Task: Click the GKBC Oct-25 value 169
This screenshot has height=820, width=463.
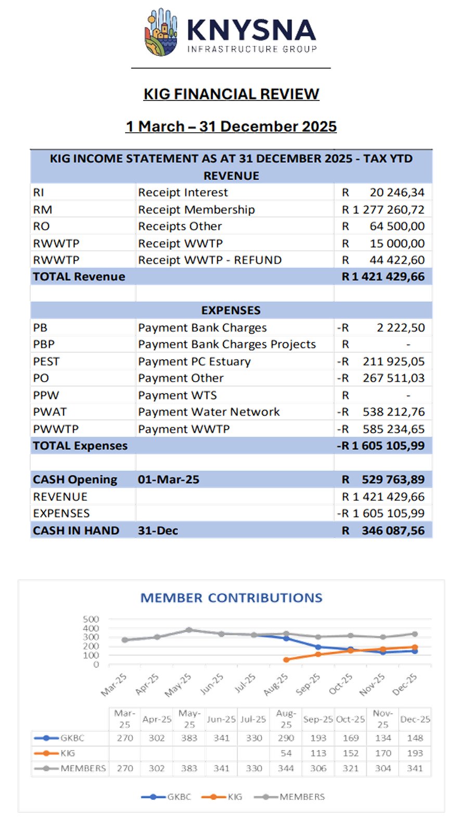Action: pos(351,738)
